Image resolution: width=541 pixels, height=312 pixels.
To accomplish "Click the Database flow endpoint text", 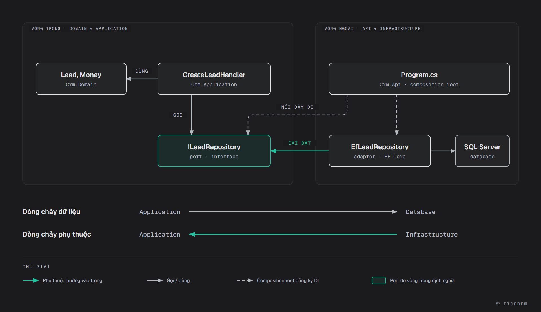I will coord(420,212).
